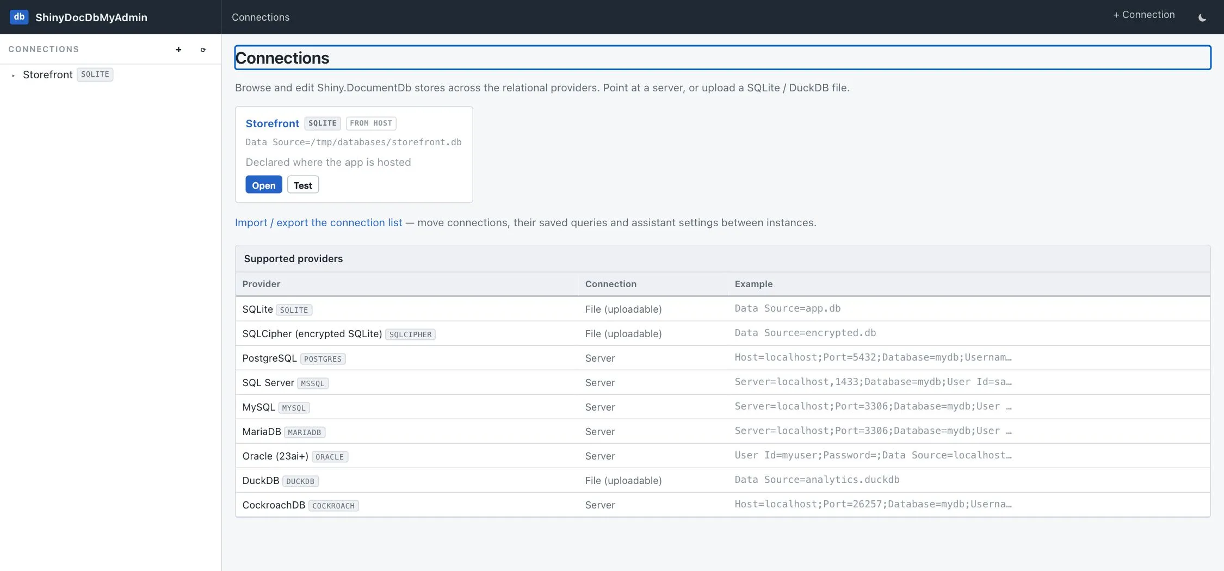Open Import / export the connection list link
1224x571 pixels.
[x=318, y=222]
